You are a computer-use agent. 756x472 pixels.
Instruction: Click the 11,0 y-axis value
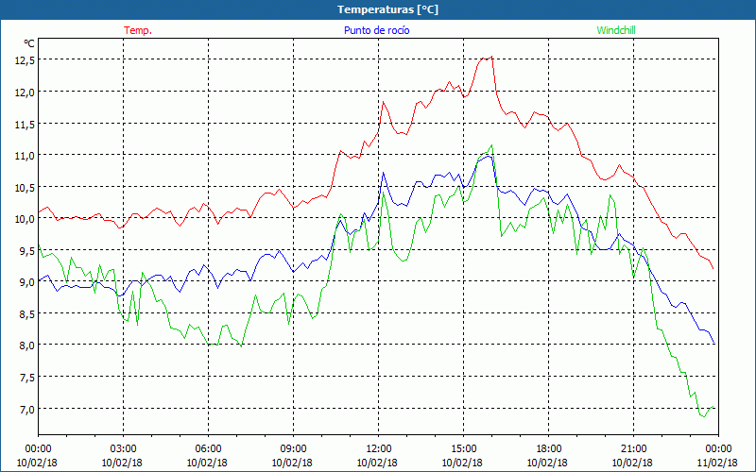pos(25,155)
